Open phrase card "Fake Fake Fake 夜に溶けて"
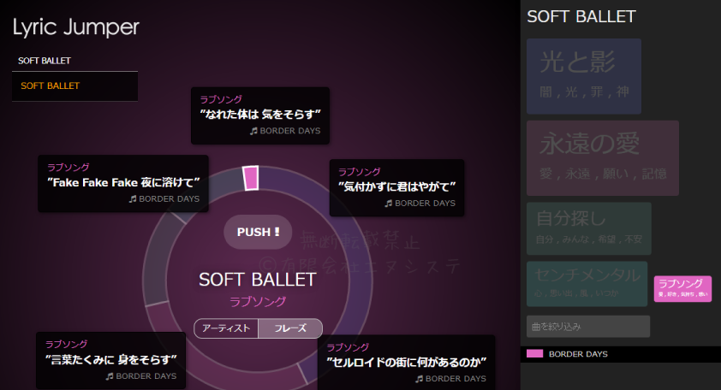The image size is (721, 390). point(123,184)
